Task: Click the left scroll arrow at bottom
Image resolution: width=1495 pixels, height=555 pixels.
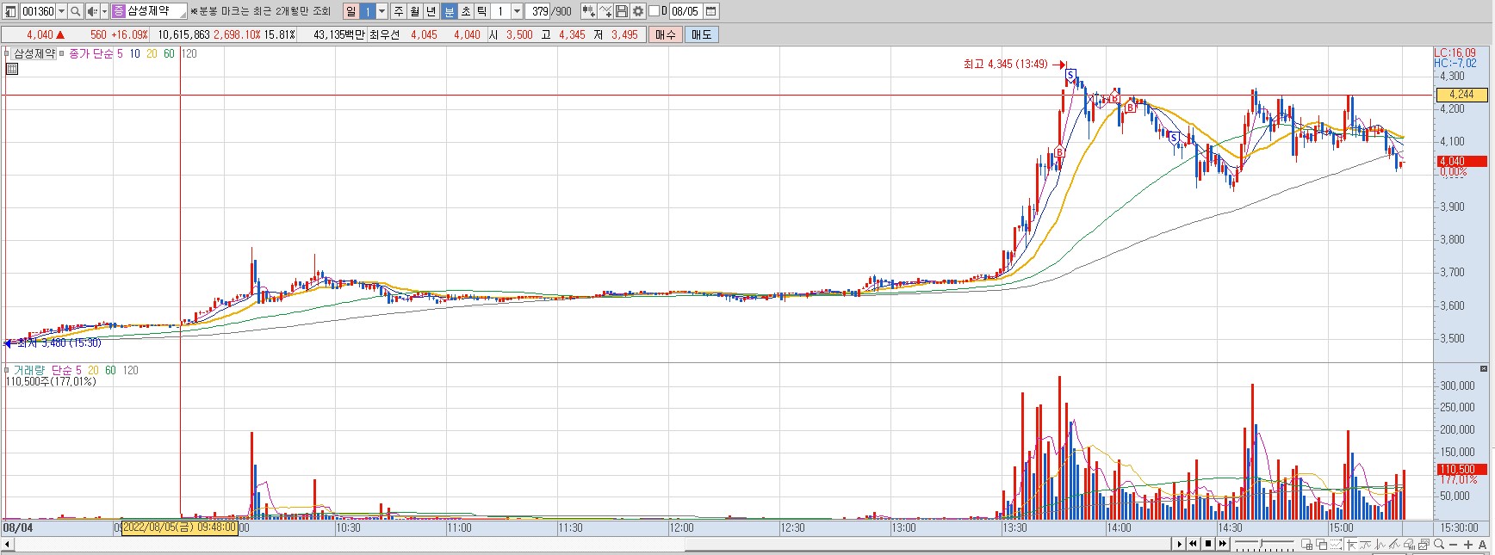Action: 8,544
